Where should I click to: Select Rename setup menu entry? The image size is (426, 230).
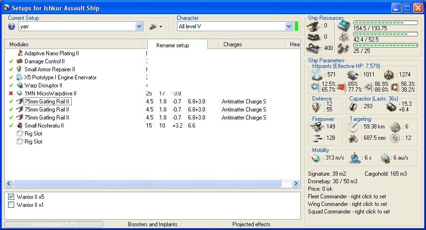coord(172,45)
